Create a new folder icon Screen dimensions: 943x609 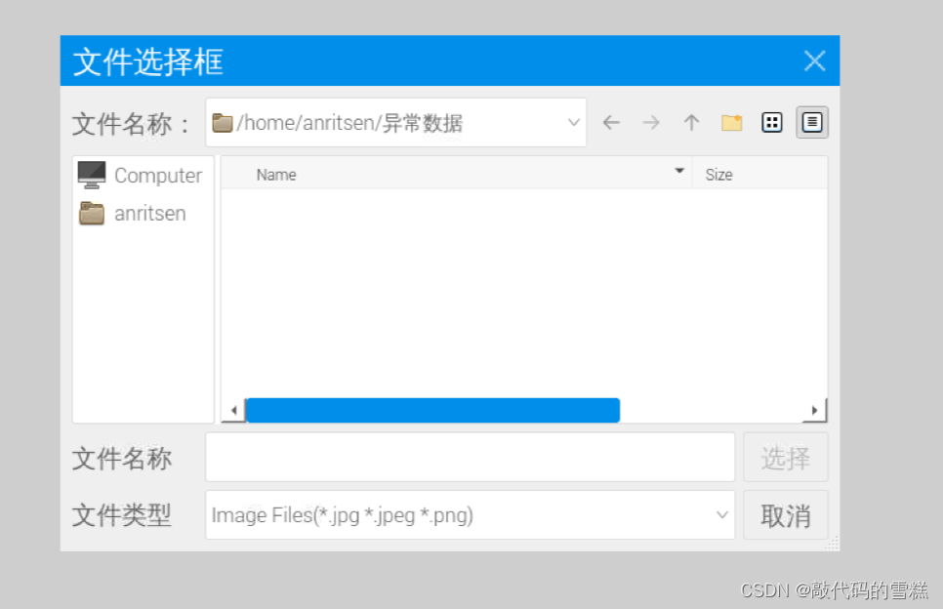(731, 123)
